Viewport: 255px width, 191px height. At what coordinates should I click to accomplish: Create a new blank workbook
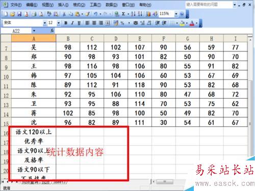[x=6, y=14]
